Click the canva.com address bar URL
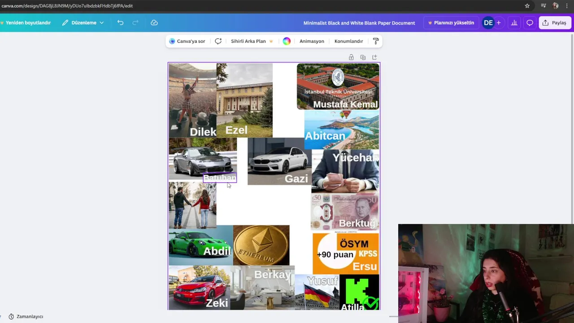This screenshot has width=574, height=323. (x=67, y=6)
